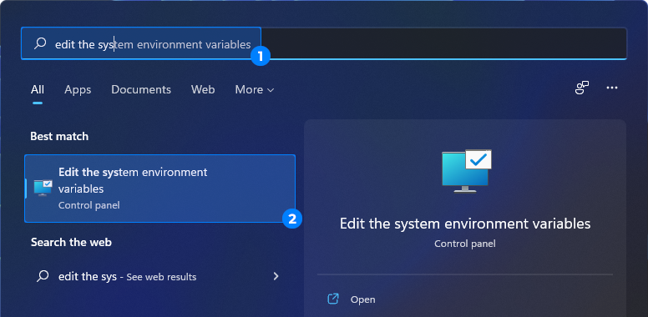The height and width of the screenshot is (317, 648).
Task: Click the 'Best match' heading
Action: pos(59,136)
